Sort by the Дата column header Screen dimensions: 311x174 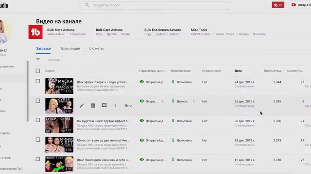pyautogui.click(x=238, y=71)
